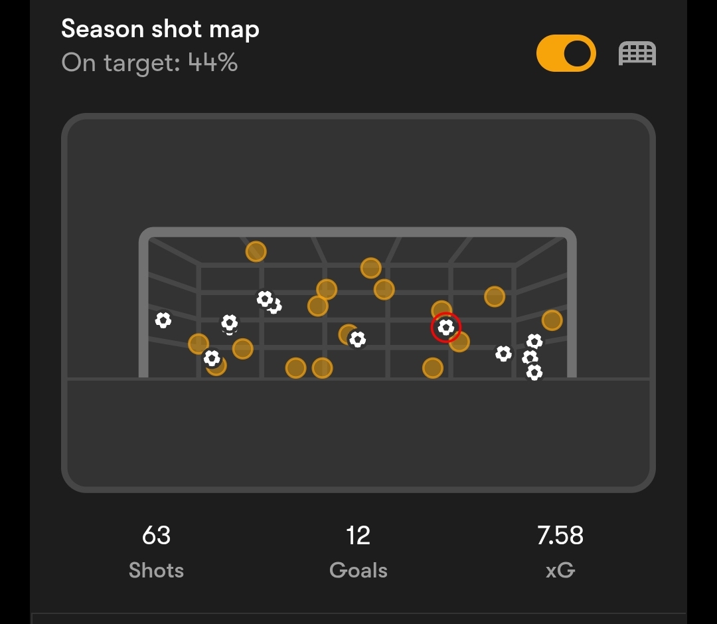
Task: Select the lowest goal ball near right post
Action: click(534, 372)
